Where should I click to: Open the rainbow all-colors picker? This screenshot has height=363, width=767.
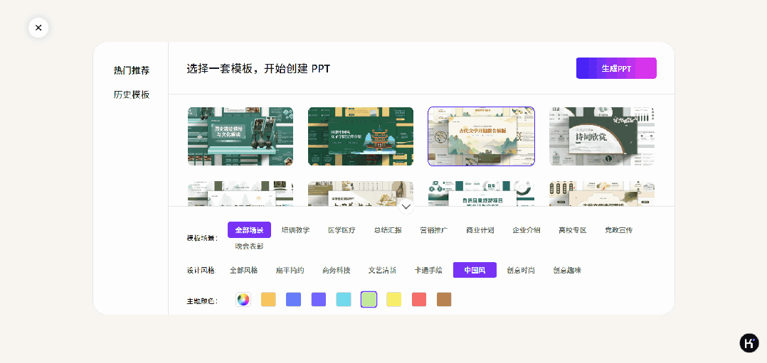click(x=243, y=300)
